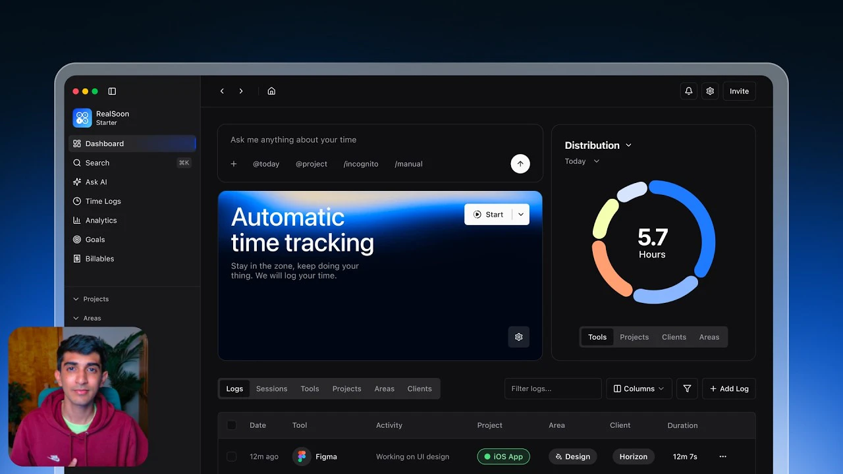Insert the @project shortcut

(312, 164)
